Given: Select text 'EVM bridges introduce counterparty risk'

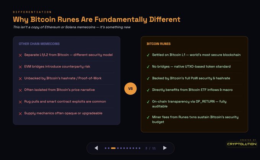Looking at the screenshot, I should point(57,66).
